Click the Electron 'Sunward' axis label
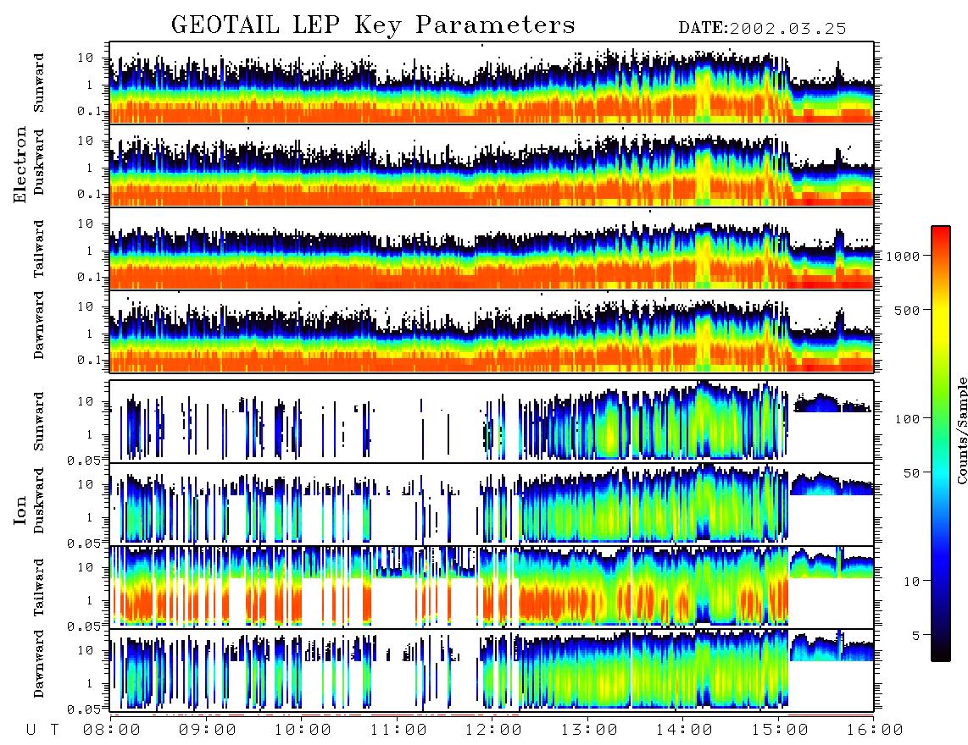Screen dimensions: 968x745 [x=38, y=83]
